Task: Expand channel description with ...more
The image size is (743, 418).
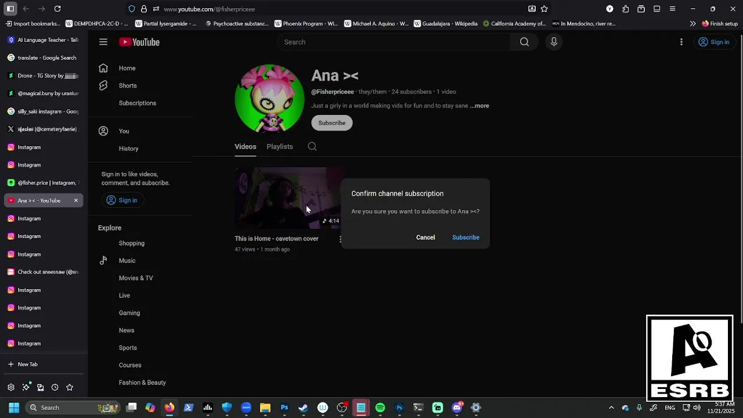Action: (x=479, y=106)
